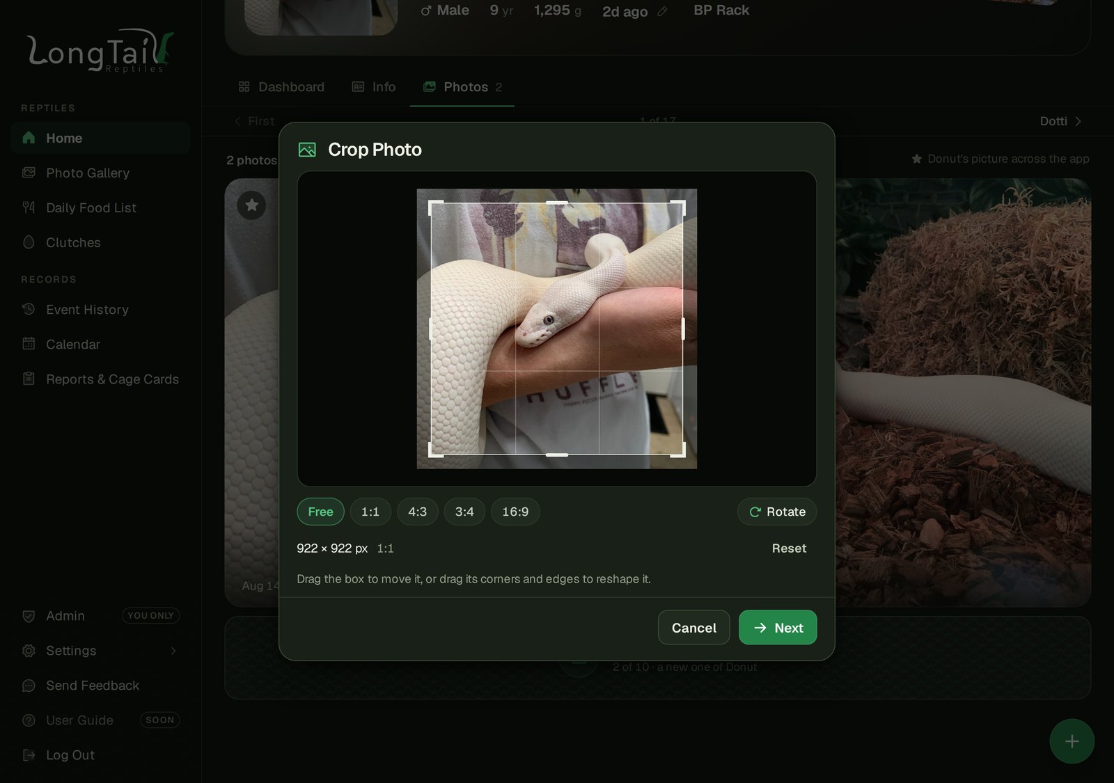This screenshot has height=783, width=1114.
Task: Go to Clutches
Action: click(x=100, y=242)
